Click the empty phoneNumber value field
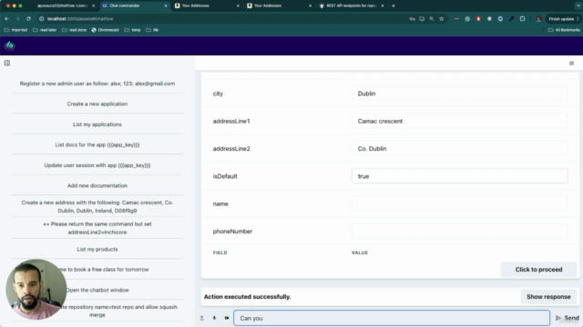The image size is (583, 327). point(459,231)
